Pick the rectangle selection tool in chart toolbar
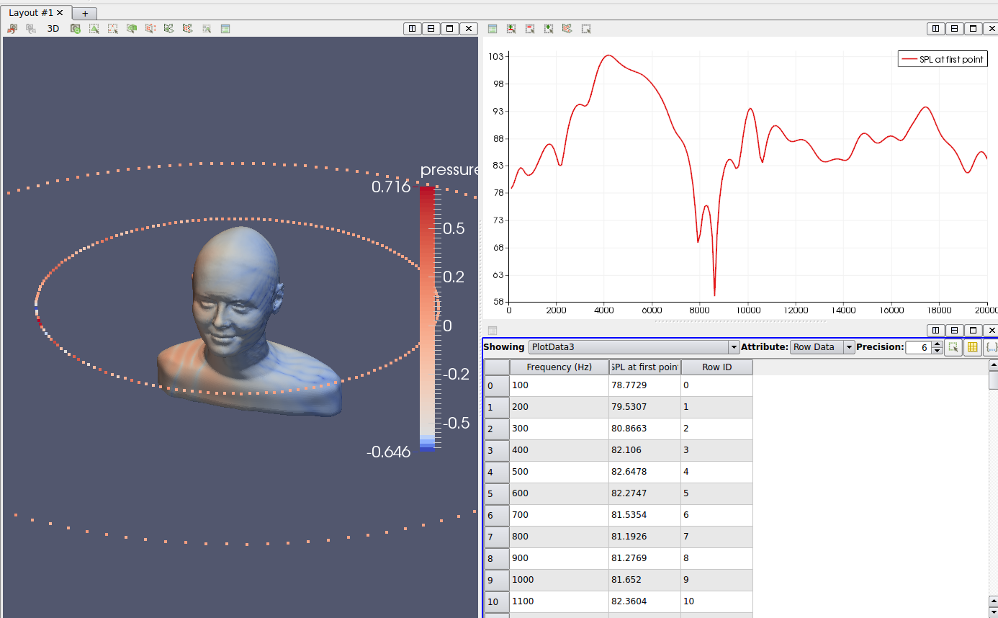 (586, 29)
